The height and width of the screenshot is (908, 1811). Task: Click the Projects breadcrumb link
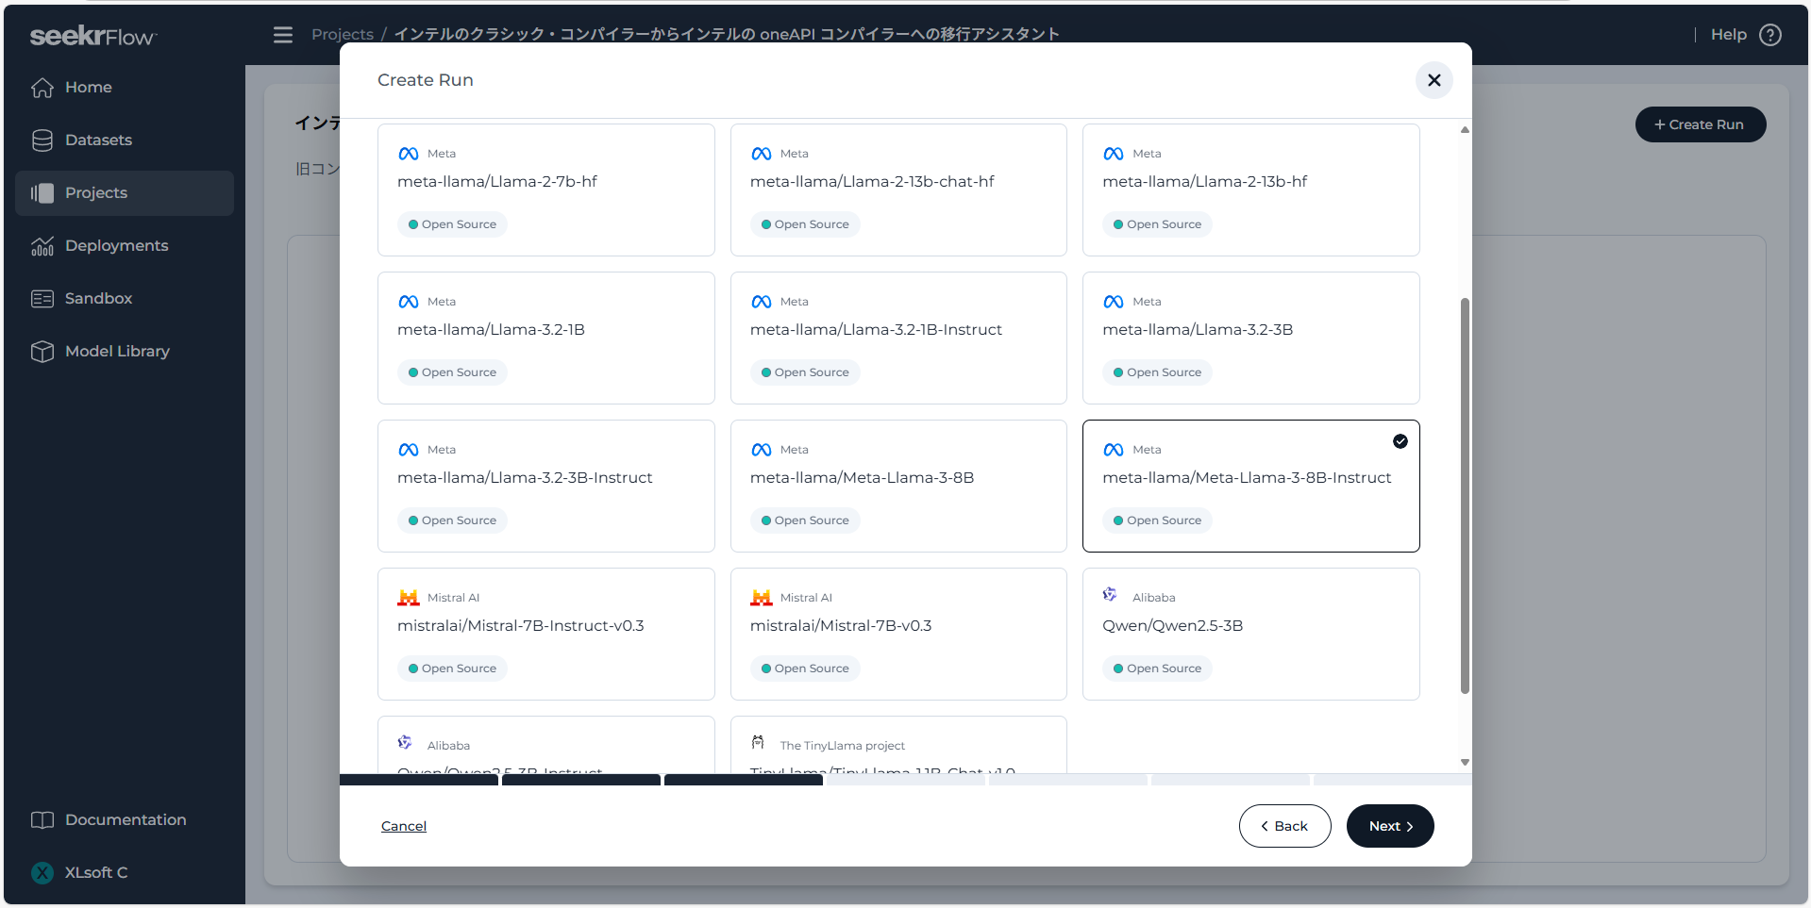point(343,35)
